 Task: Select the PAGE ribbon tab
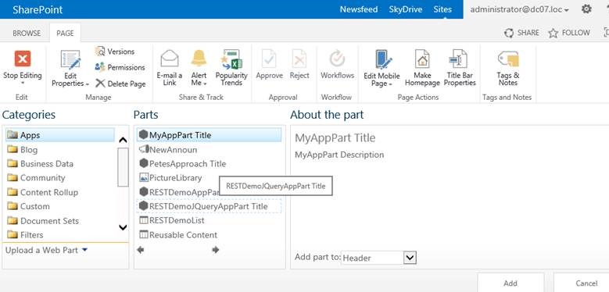(65, 34)
